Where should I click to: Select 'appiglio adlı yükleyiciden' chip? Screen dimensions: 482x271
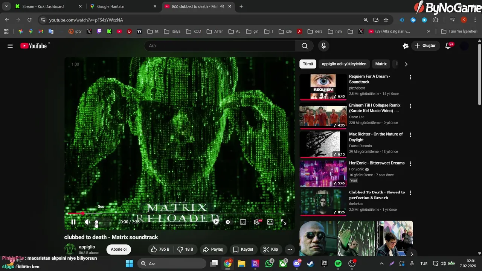tap(344, 64)
